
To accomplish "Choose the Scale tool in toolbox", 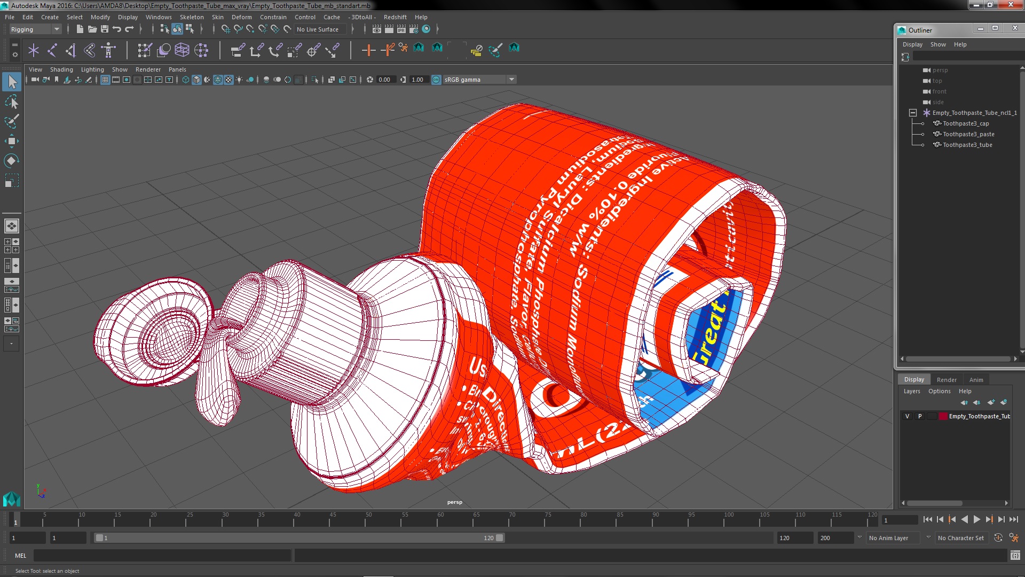I will coord(12,181).
